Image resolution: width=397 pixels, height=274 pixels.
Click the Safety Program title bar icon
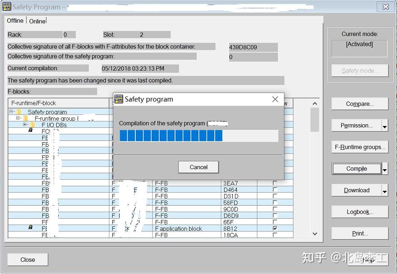(6, 6)
